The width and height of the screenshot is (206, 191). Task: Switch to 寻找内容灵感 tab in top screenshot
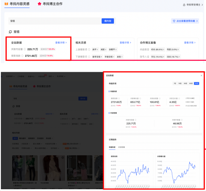[x=17, y=4]
